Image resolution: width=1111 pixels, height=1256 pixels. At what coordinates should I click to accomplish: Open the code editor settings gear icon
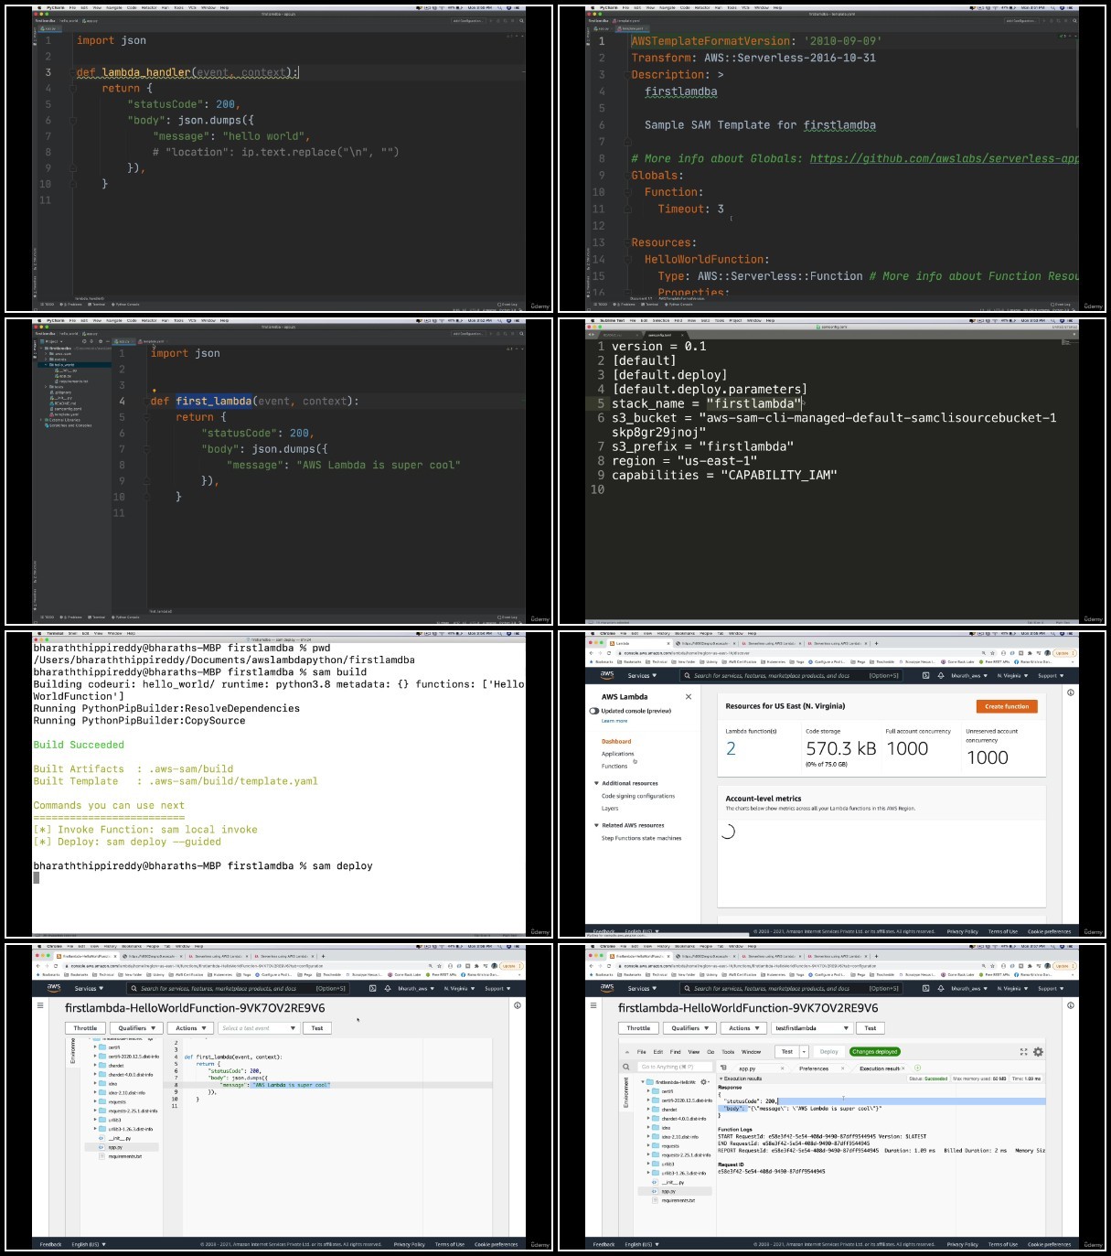click(1038, 1052)
